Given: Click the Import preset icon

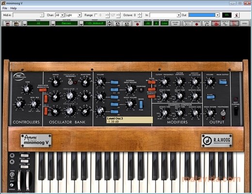Looking at the screenshot, I should [118, 23].
